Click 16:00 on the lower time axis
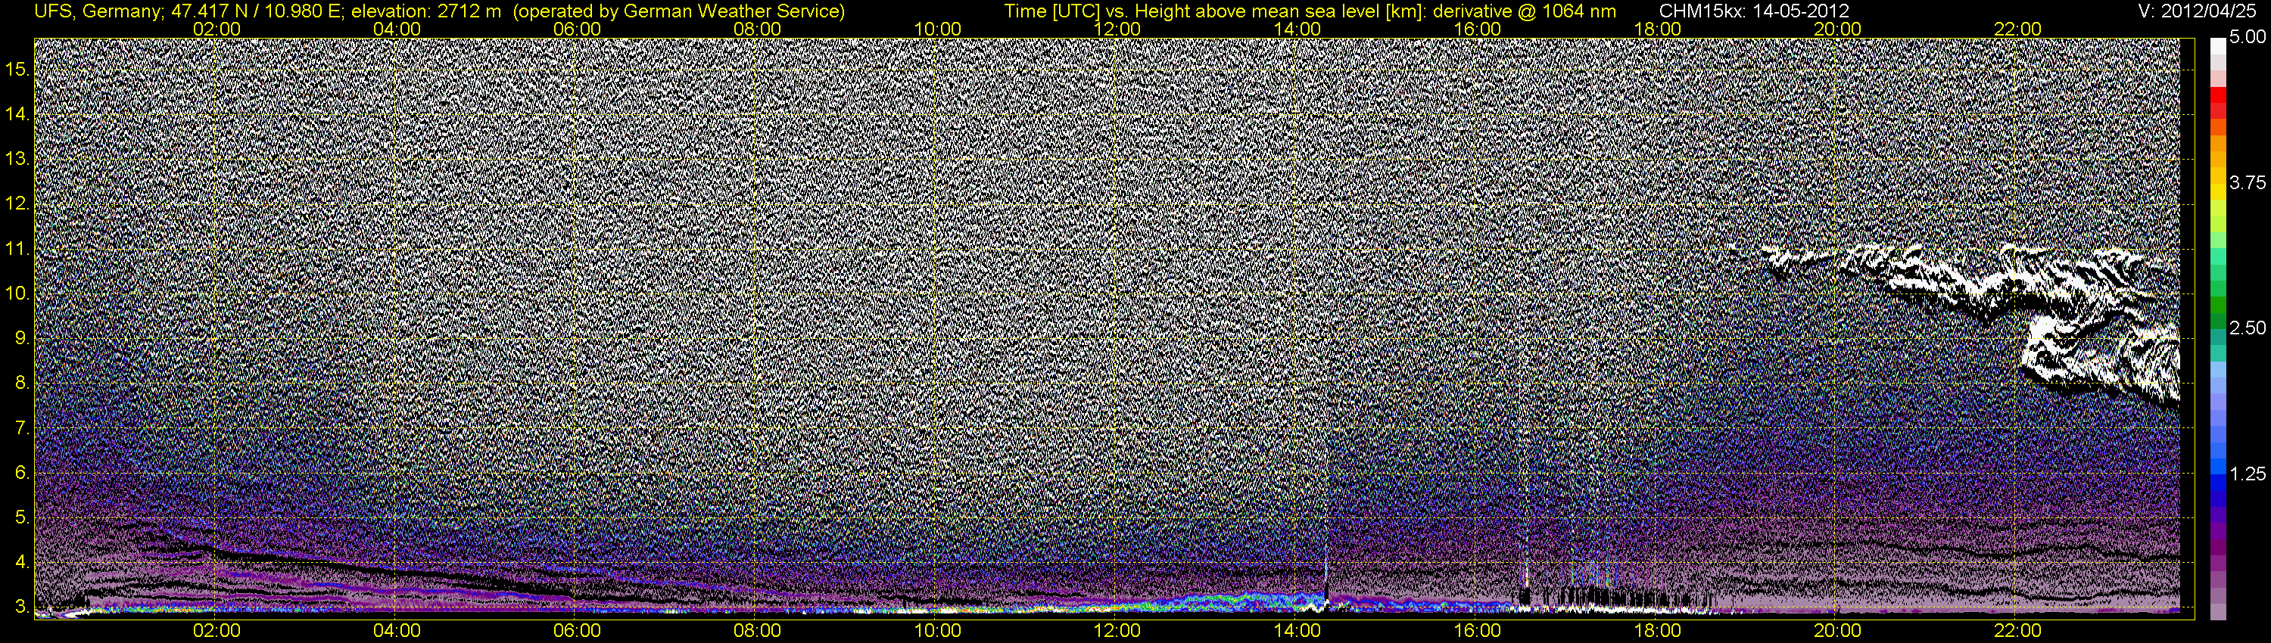The height and width of the screenshot is (643, 2271). click(x=1478, y=631)
